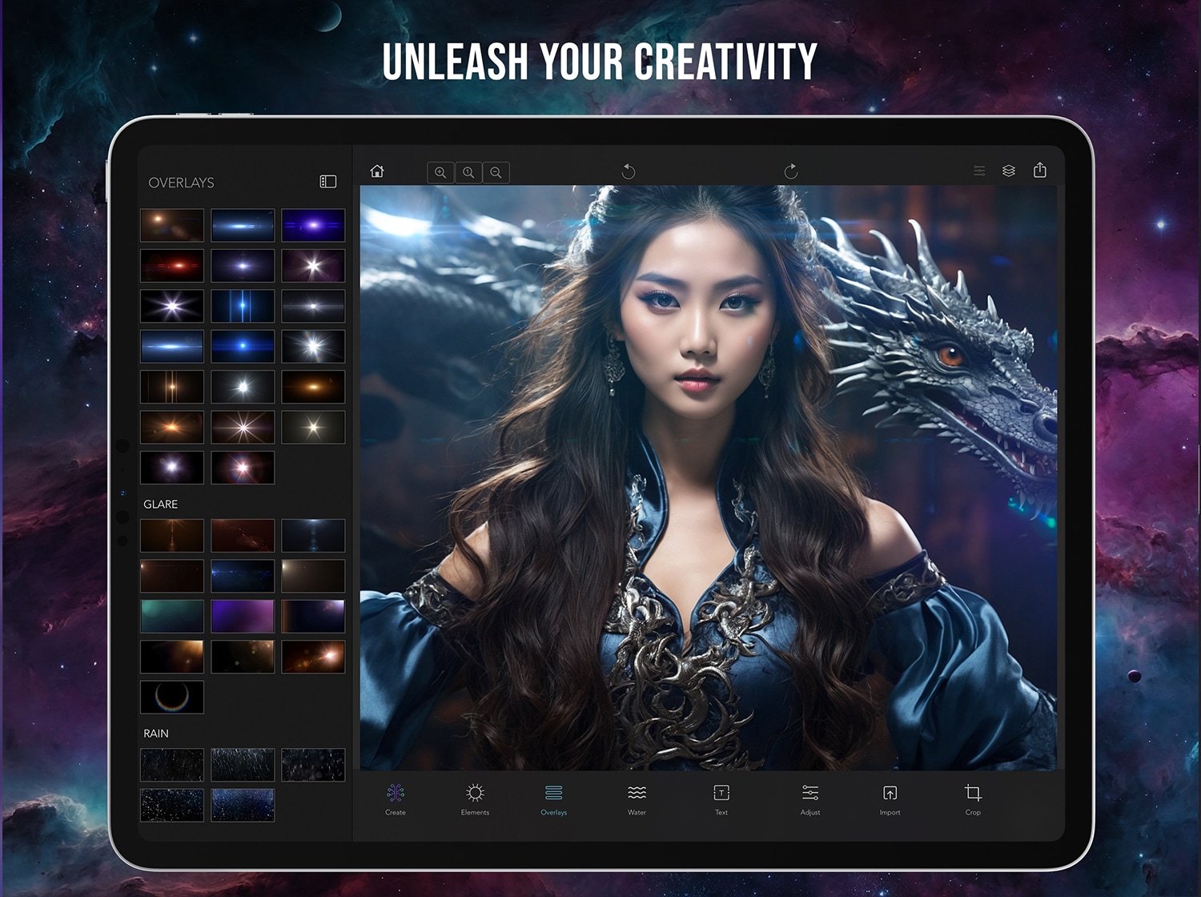Image resolution: width=1201 pixels, height=897 pixels.
Task: Toggle the Overlays sidebar panel
Action: 328,182
